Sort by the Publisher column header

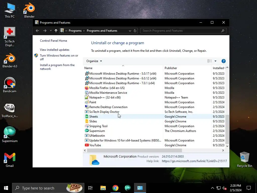pos(187,68)
